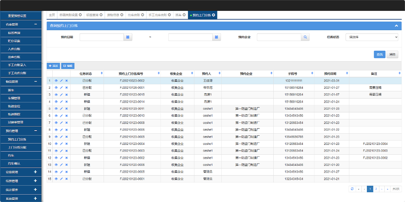
Task: Click the search magnifier beside 预约企业
Action: (x=305, y=37)
